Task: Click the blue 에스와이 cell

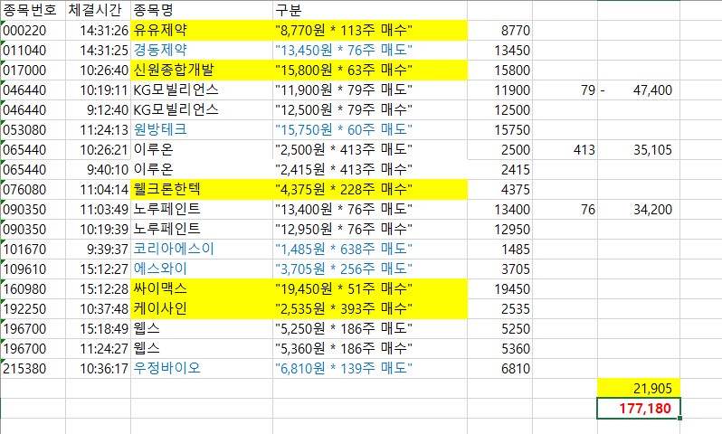Action: 202,269
